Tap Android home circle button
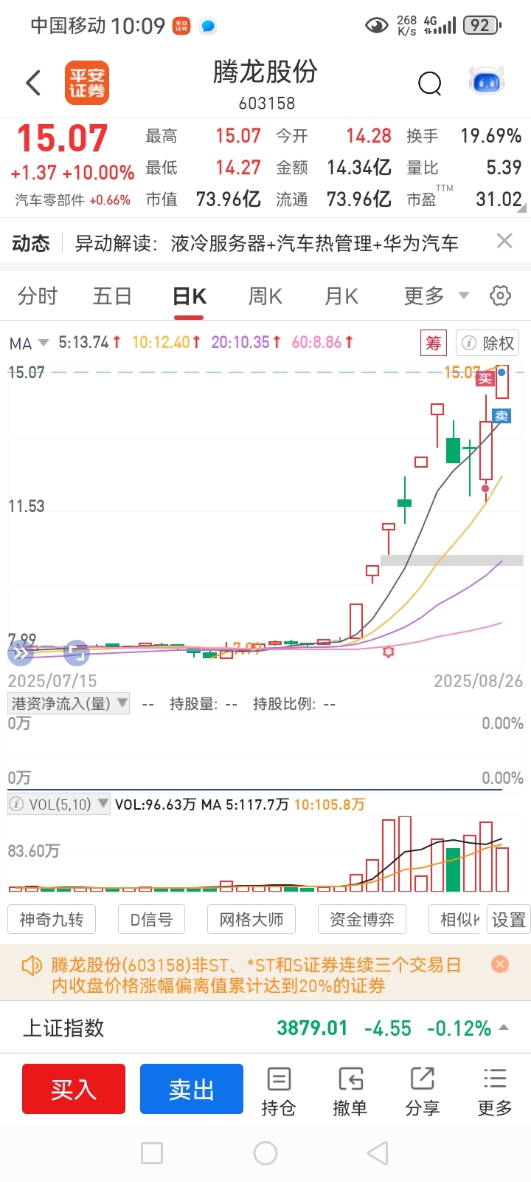The width and height of the screenshot is (531, 1182). click(x=265, y=1153)
